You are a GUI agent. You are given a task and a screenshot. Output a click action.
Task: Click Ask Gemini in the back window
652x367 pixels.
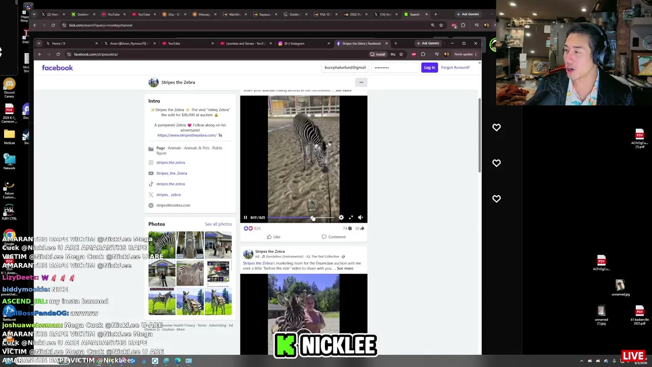coord(468,14)
